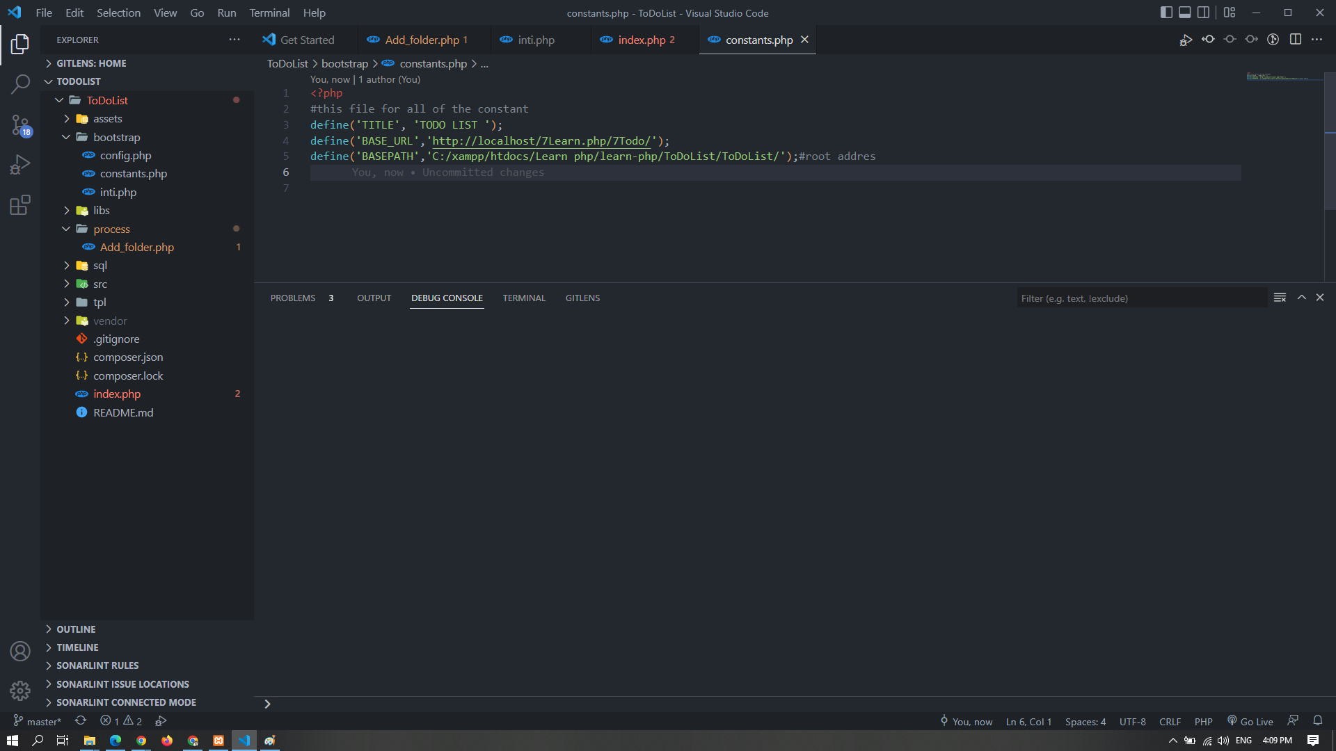Viewport: 1336px width, 751px height.
Task: Close the bottom panel
Action: pyautogui.click(x=1319, y=298)
